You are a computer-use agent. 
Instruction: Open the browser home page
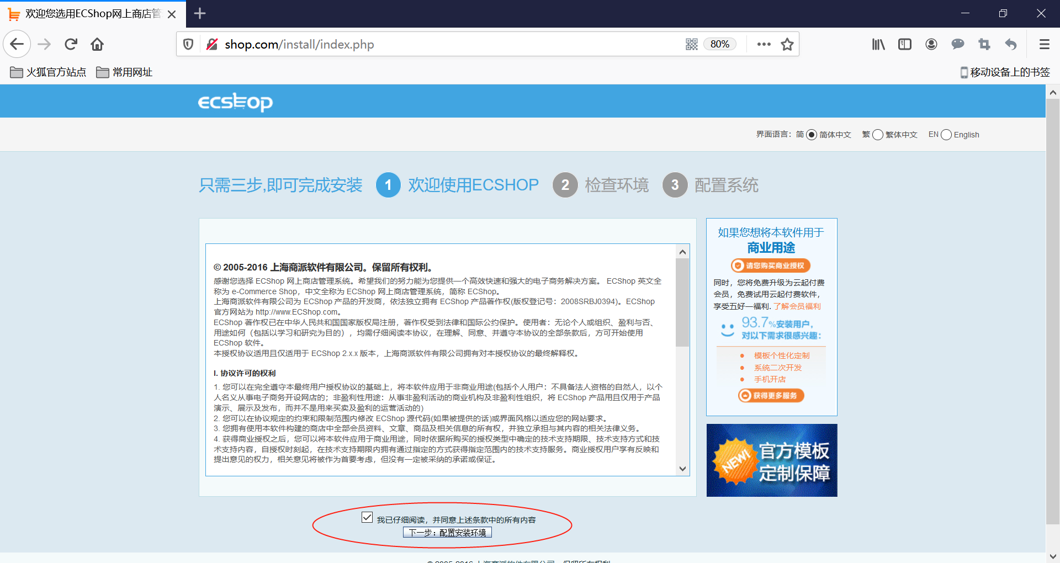click(97, 44)
